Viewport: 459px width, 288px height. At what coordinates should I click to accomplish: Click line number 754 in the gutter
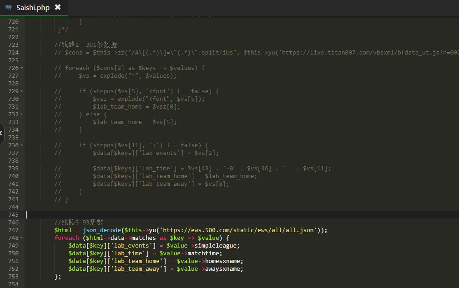click(13, 284)
